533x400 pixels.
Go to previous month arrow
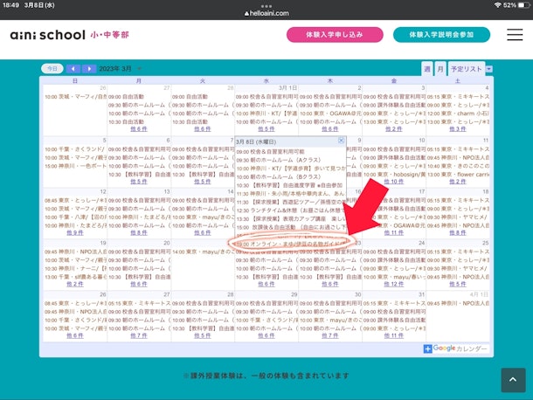[x=73, y=68]
